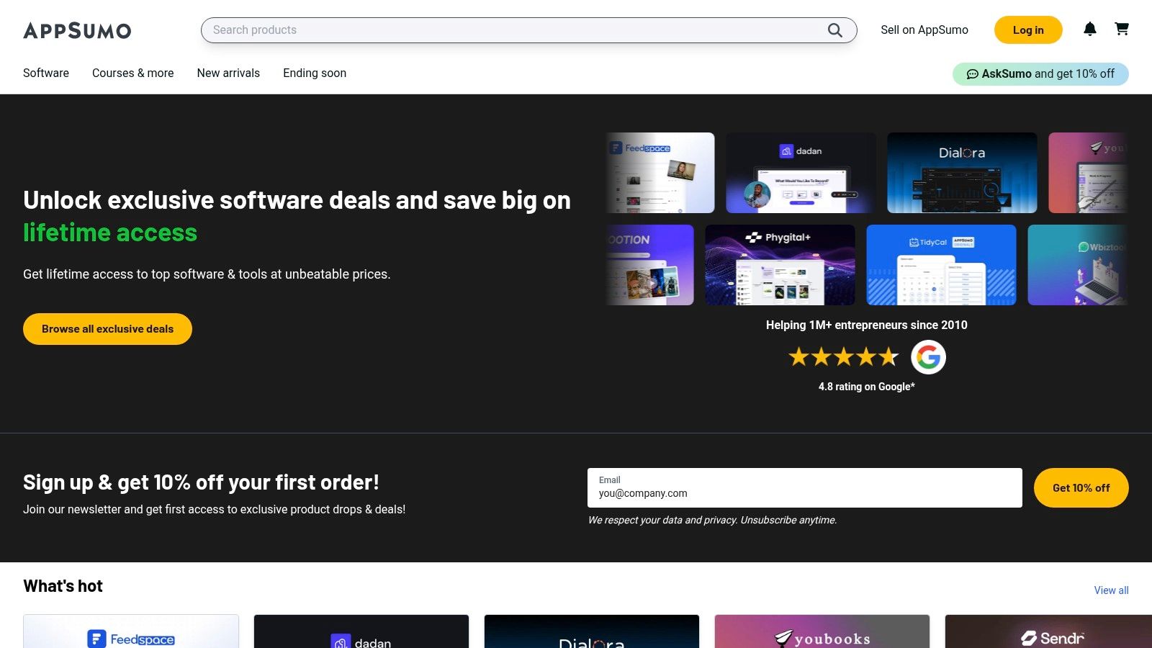Open the Feedspace card under What's hot
Image resolution: width=1152 pixels, height=648 pixels.
point(131,631)
